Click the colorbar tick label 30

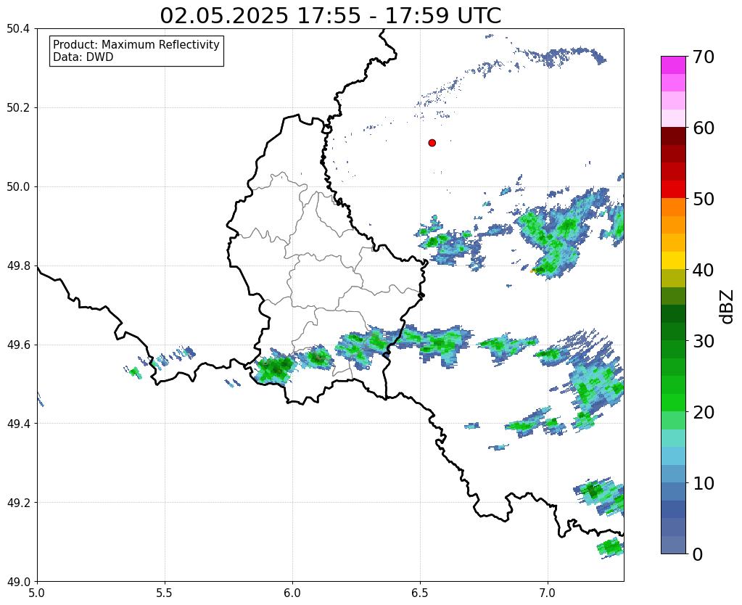click(703, 341)
